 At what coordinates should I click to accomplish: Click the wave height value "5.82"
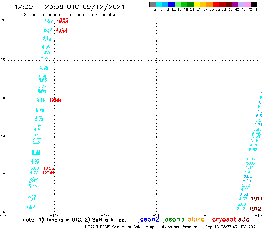[x=257, y=129]
